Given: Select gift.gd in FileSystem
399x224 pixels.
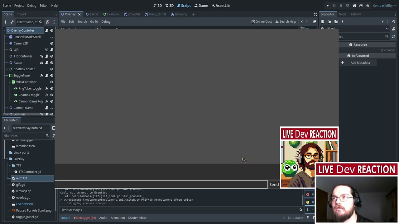Looking at the screenshot, I should point(21,185).
